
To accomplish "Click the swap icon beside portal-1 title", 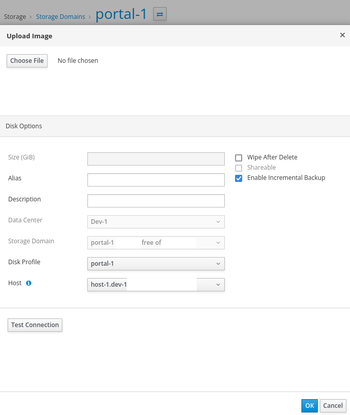I will click(159, 14).
